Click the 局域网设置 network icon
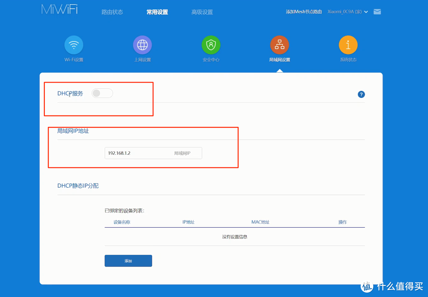Screen dimensions: 428x297 coord(279,45)
